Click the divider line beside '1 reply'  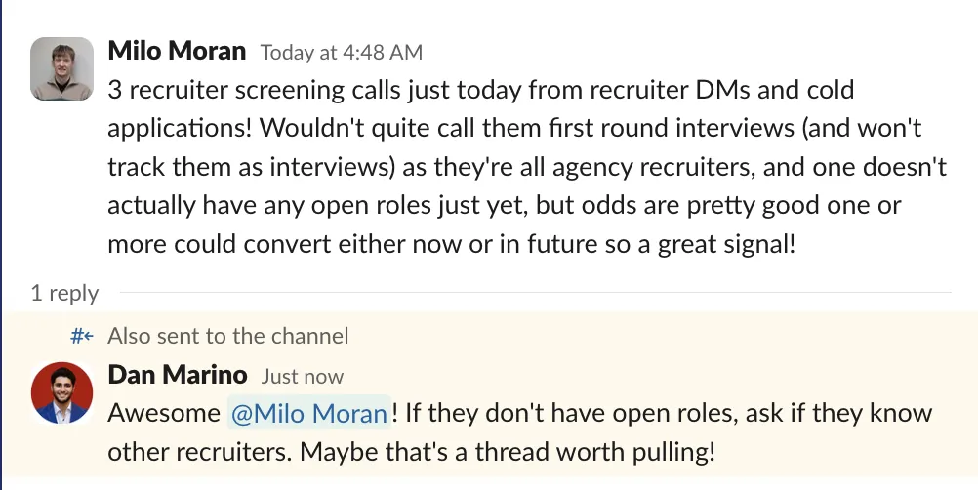535,292
